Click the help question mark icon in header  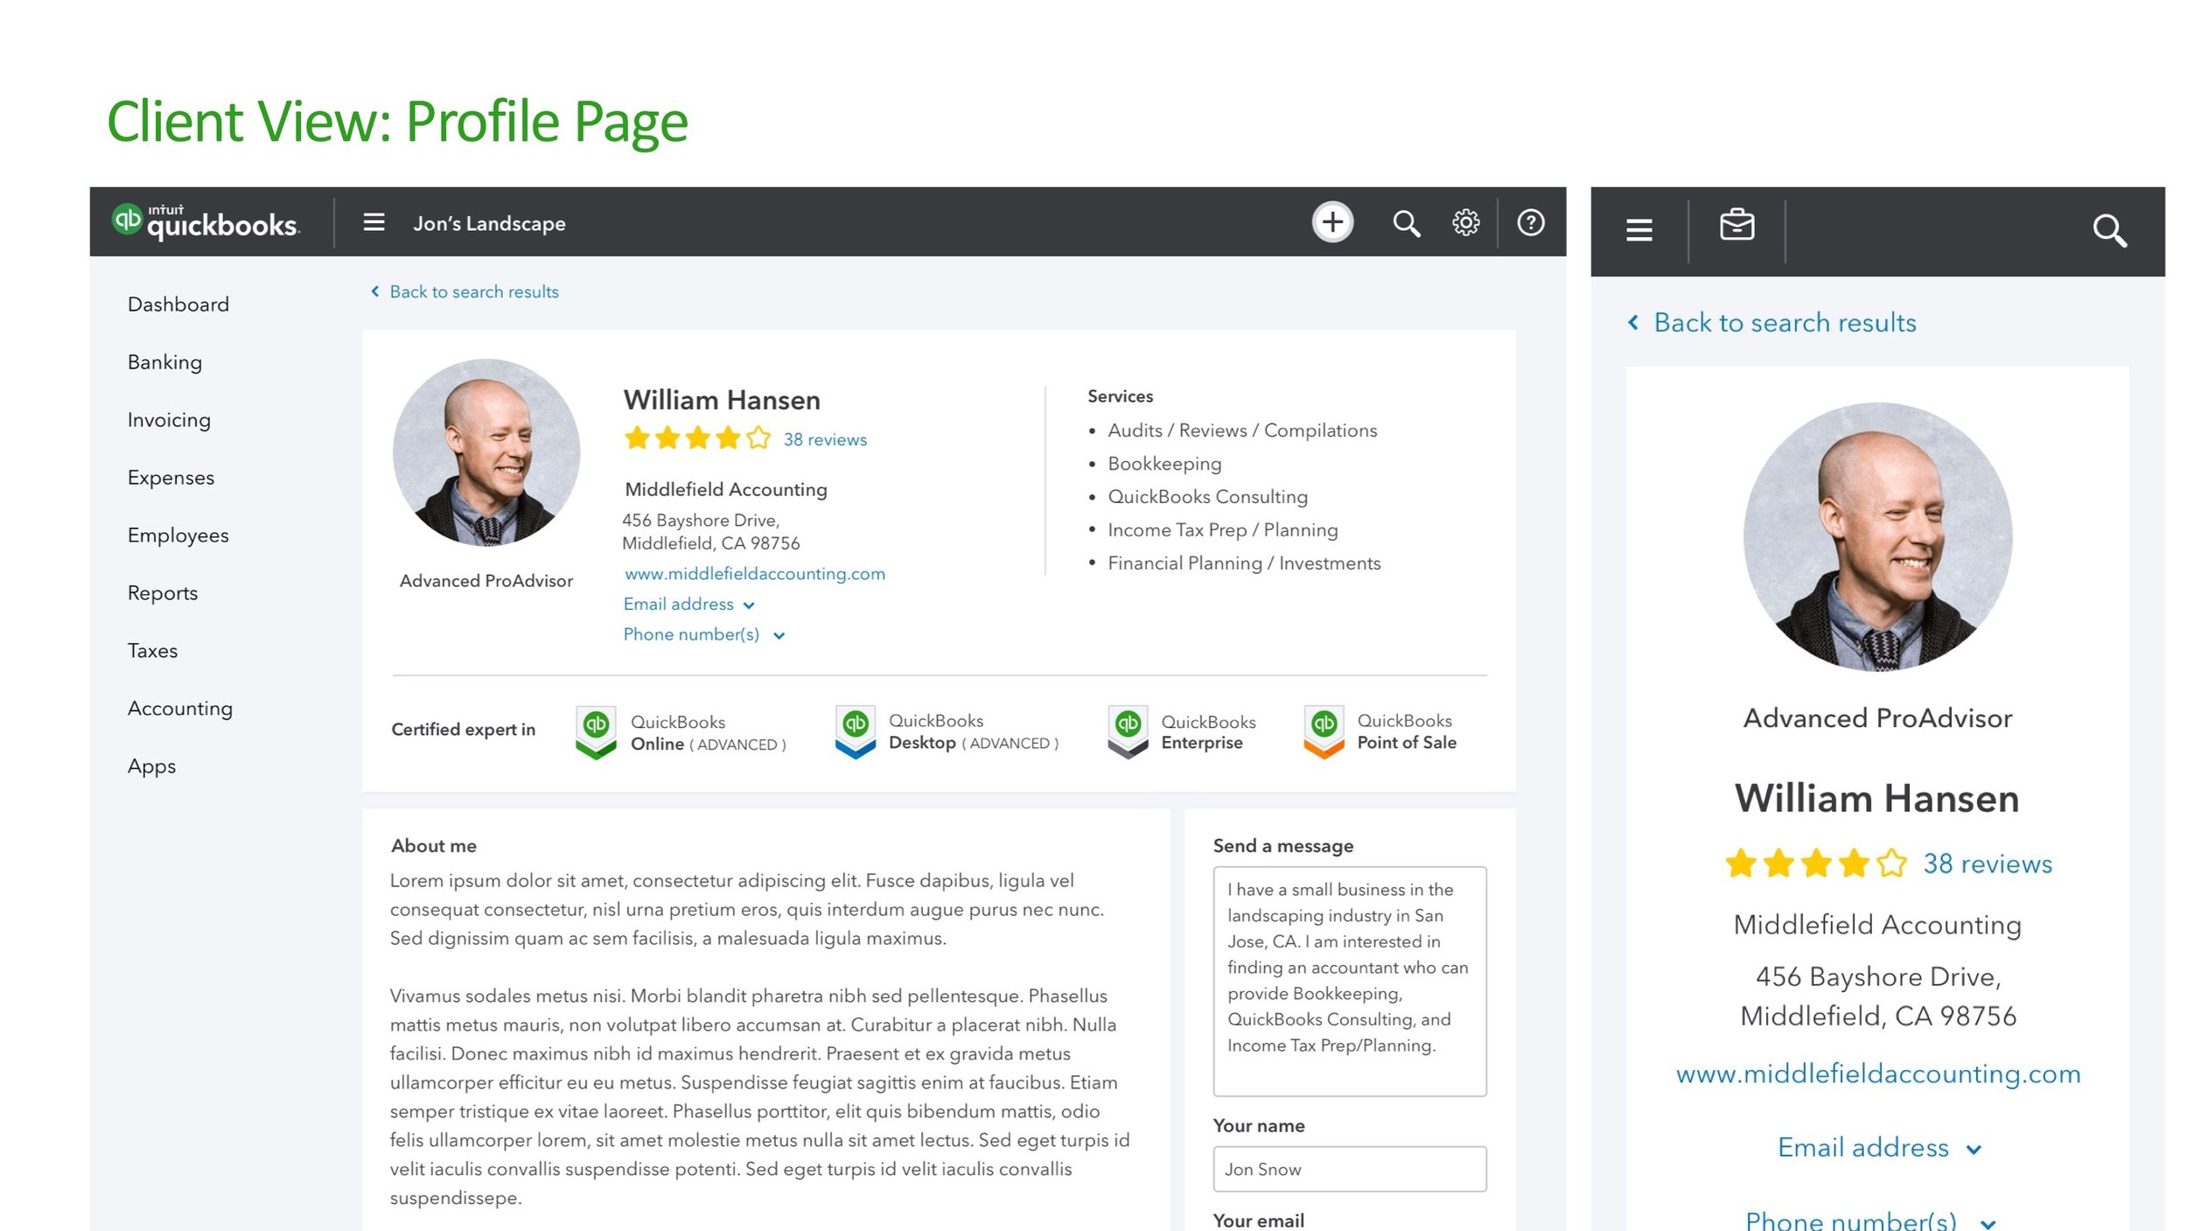pyautogui.click(x=1531, y=222)
